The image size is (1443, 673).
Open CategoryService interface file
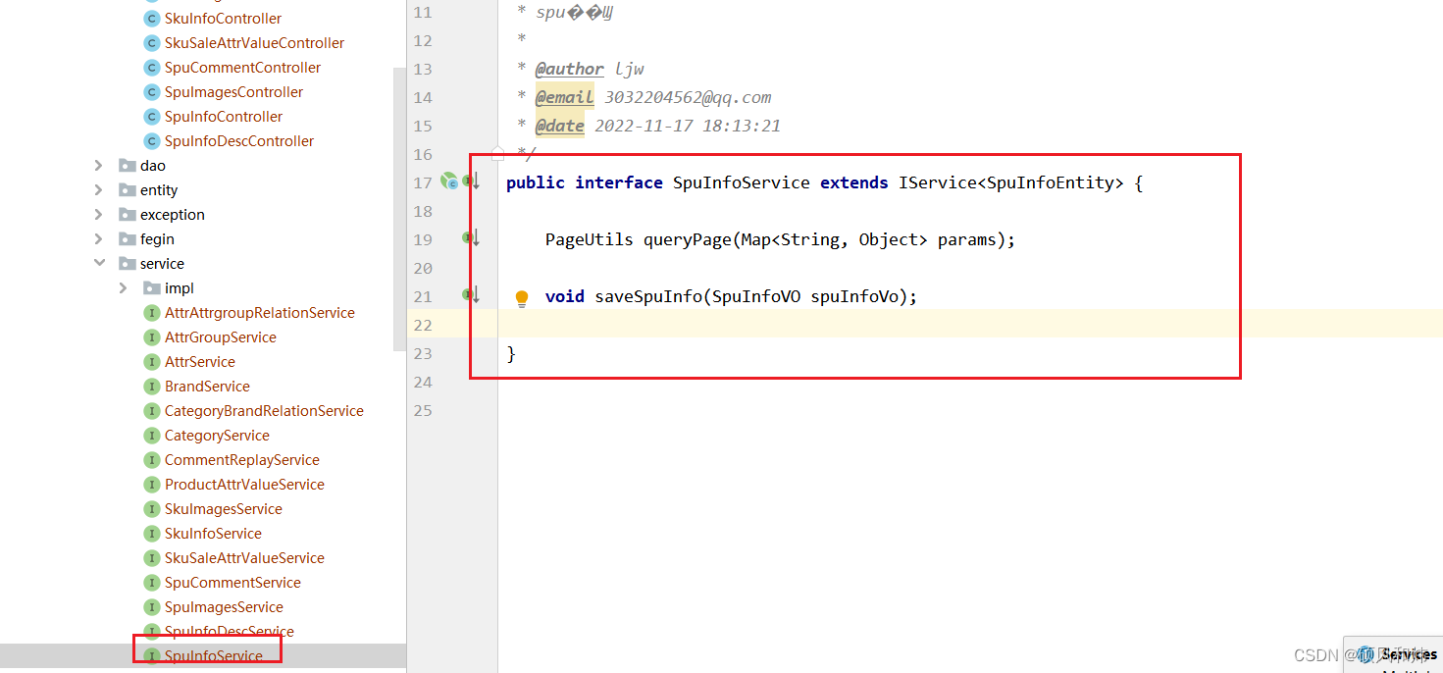tap(217, 436)
